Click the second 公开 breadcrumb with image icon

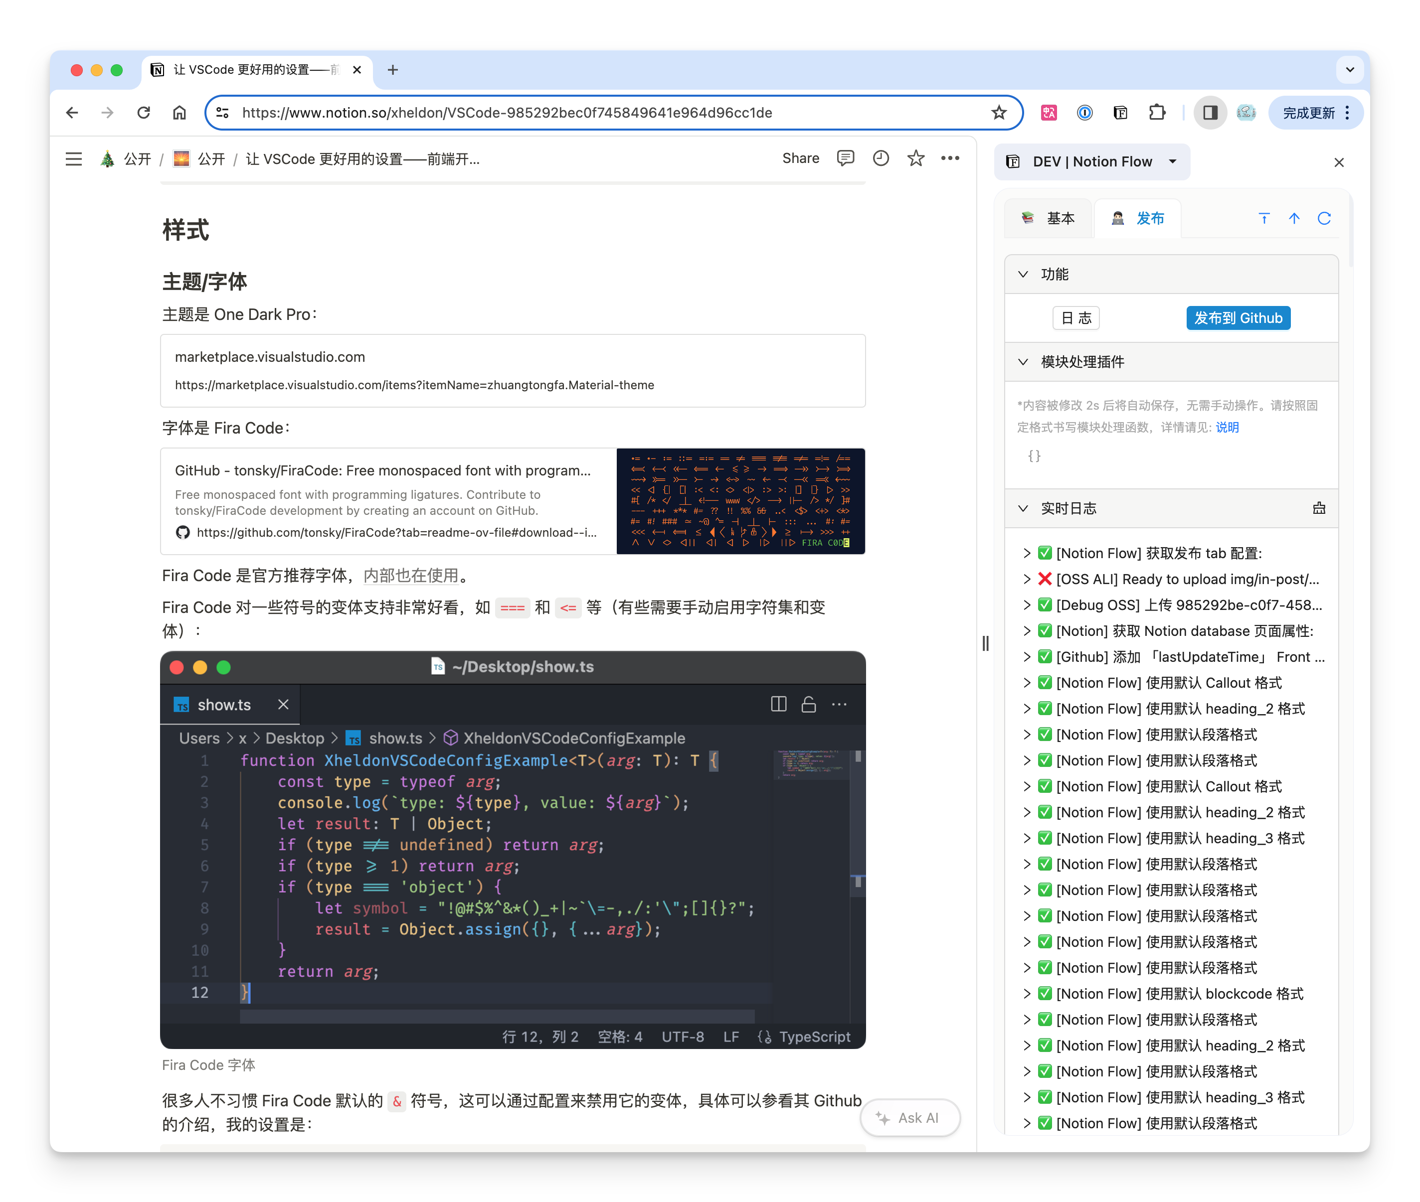click(x=199, y=159)
